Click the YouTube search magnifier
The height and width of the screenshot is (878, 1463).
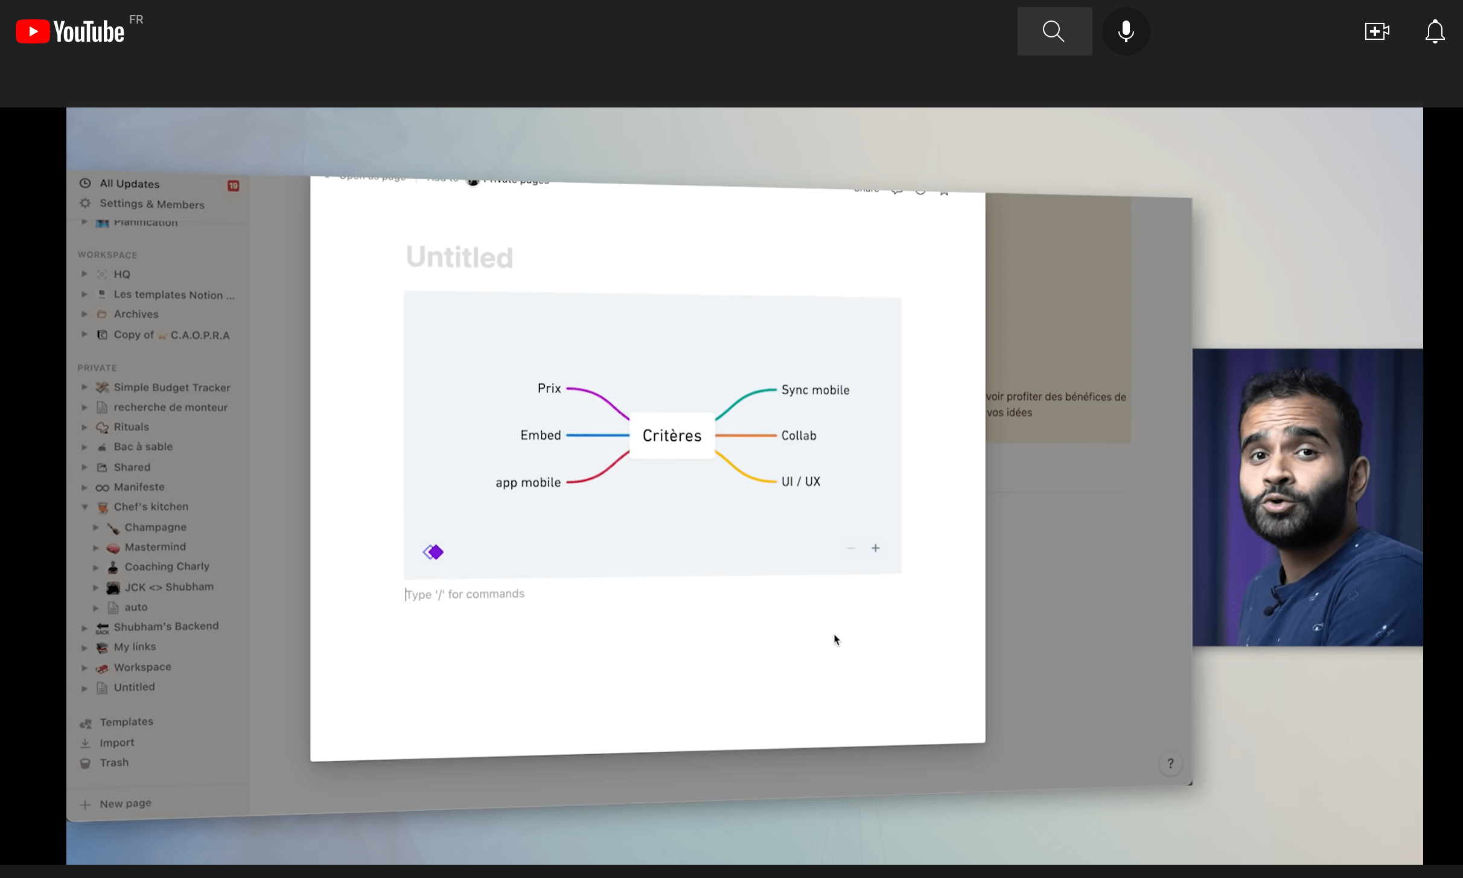pyautogui.click(x=1054, y=31)
